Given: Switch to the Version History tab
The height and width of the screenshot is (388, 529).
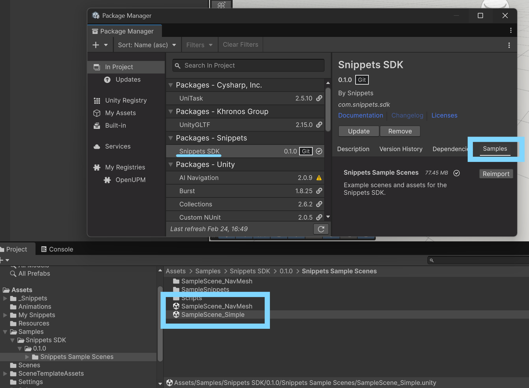Looking at the screenshot, I should 401,149.
